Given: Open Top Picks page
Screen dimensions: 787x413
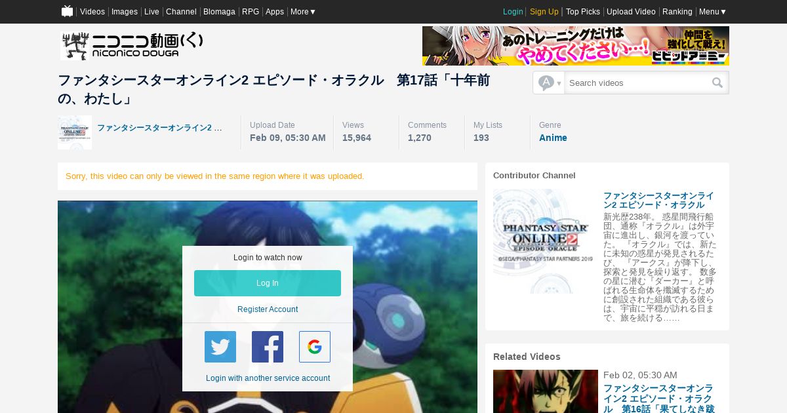Looking at the screenshot, I should point(583,12).
